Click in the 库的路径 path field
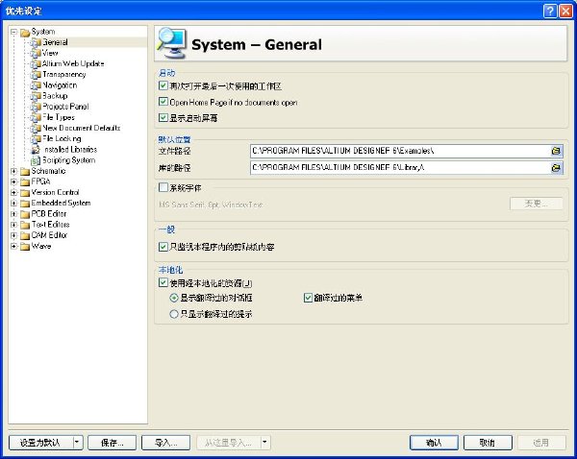Viewport: 577px width, 459px height. (400, 168)
